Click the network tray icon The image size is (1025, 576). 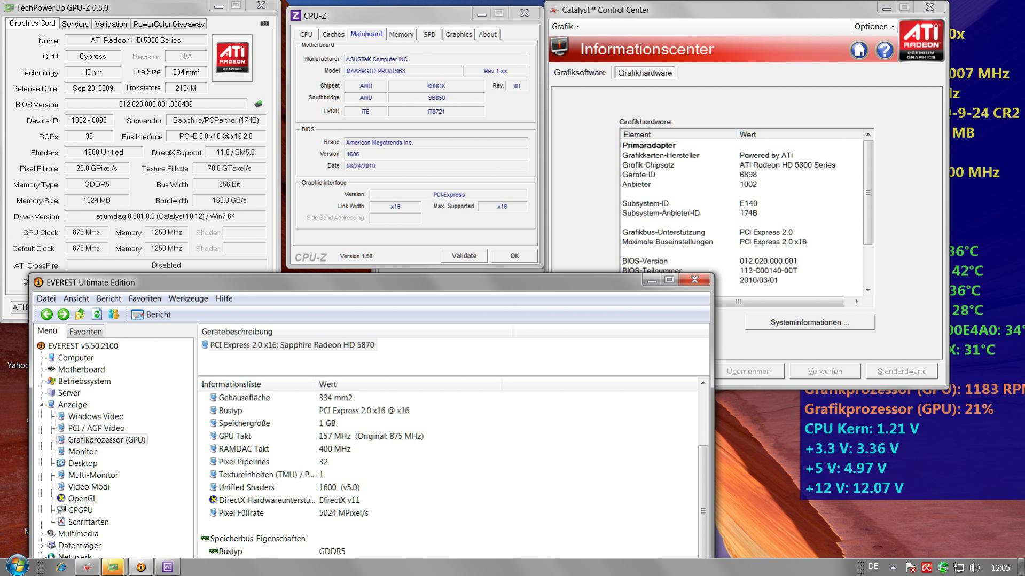coord(959,567)
